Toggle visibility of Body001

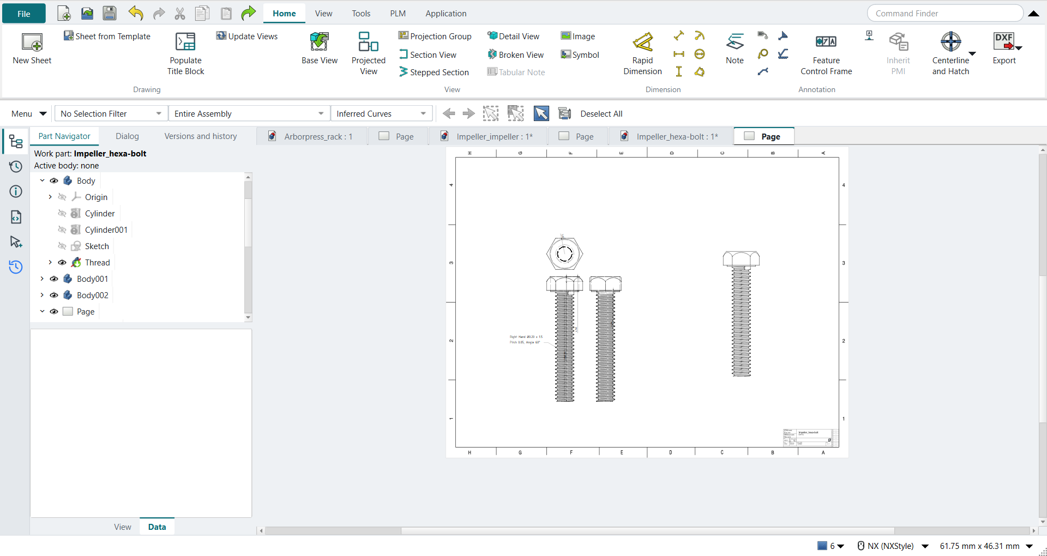(54, 279)
